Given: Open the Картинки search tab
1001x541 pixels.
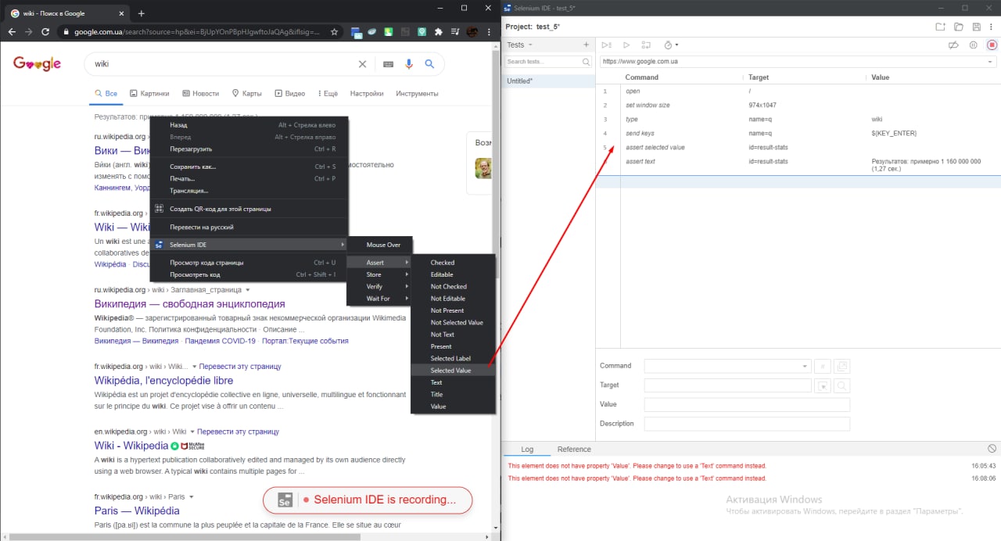Looking at the screenshot, I should (149, 93).
